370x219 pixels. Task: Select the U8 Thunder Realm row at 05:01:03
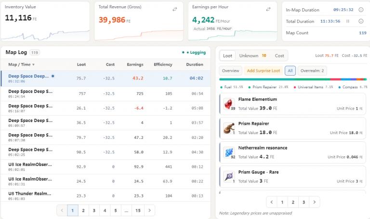coord(106,195)
